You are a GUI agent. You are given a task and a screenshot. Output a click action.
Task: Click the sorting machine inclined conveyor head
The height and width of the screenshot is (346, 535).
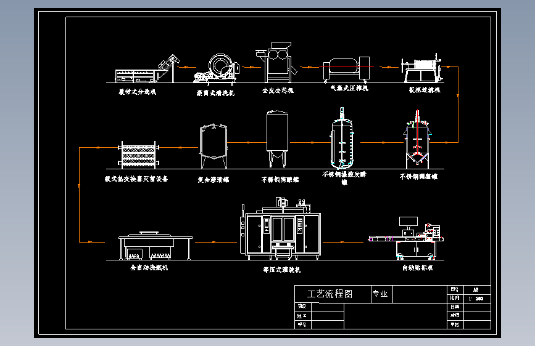169,62
